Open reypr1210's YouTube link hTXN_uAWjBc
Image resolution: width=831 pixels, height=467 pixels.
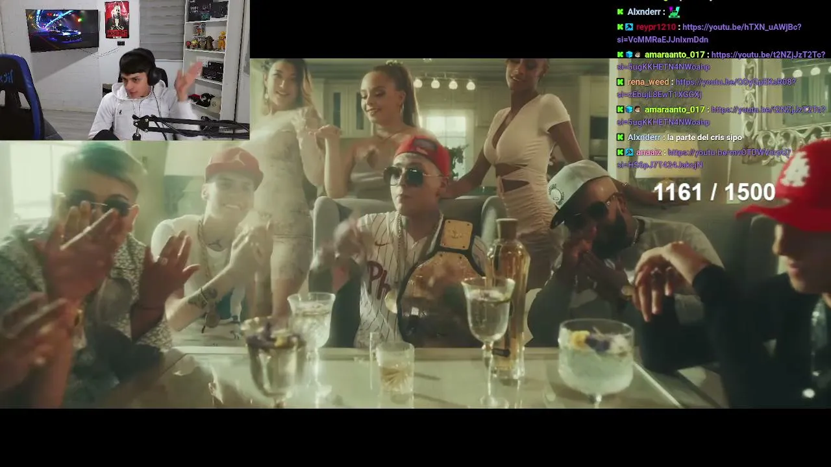709,33
